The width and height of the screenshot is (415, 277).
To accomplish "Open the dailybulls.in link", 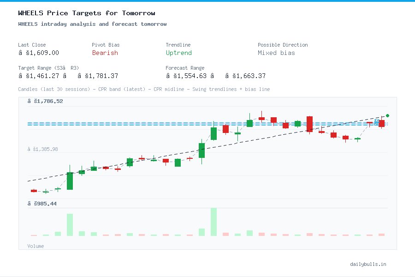I will 368,264.
